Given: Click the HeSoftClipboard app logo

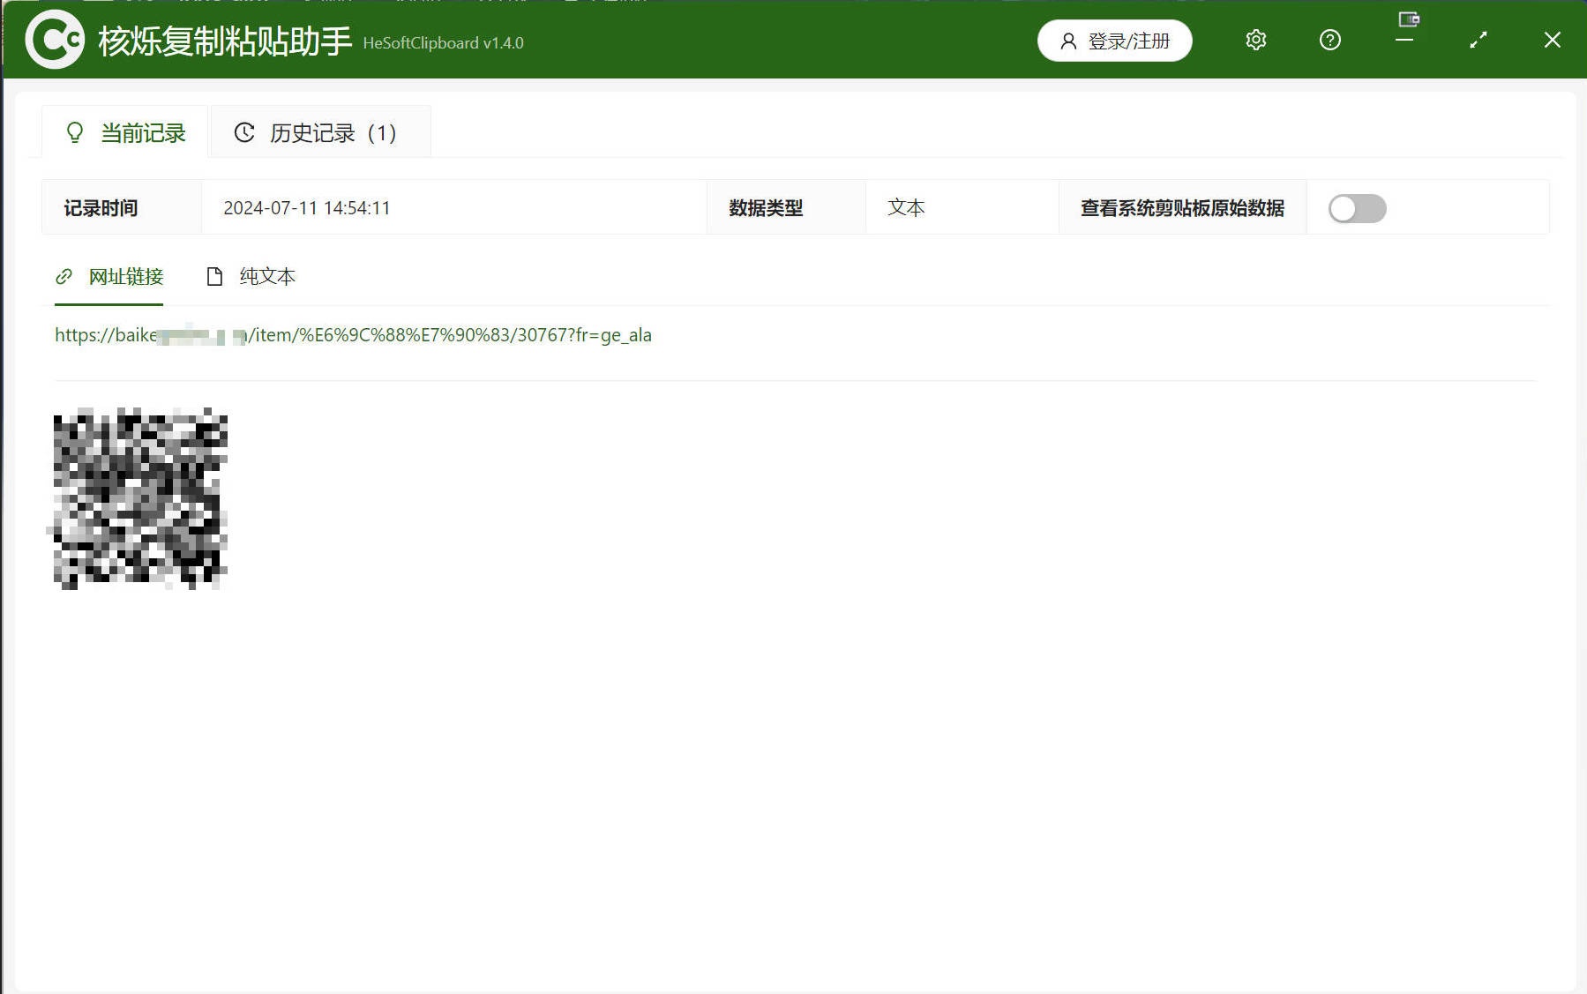Looking at the screenshot, I should [x=55, y=40].
